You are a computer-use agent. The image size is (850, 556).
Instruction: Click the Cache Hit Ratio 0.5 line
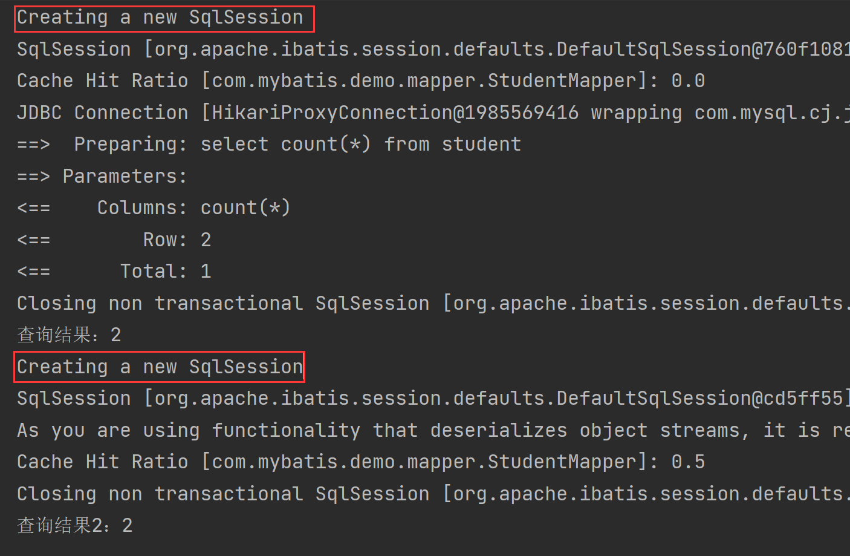(x=361, y=462)
